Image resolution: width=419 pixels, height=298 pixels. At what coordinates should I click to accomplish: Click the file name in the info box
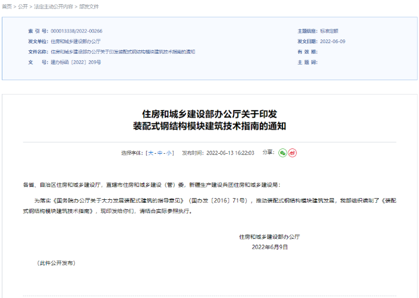123,51
